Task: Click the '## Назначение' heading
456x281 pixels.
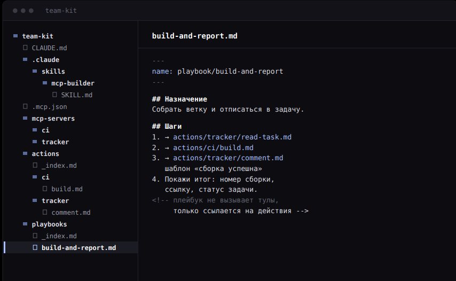Action: pyautogui.click(x=179, y=99)
